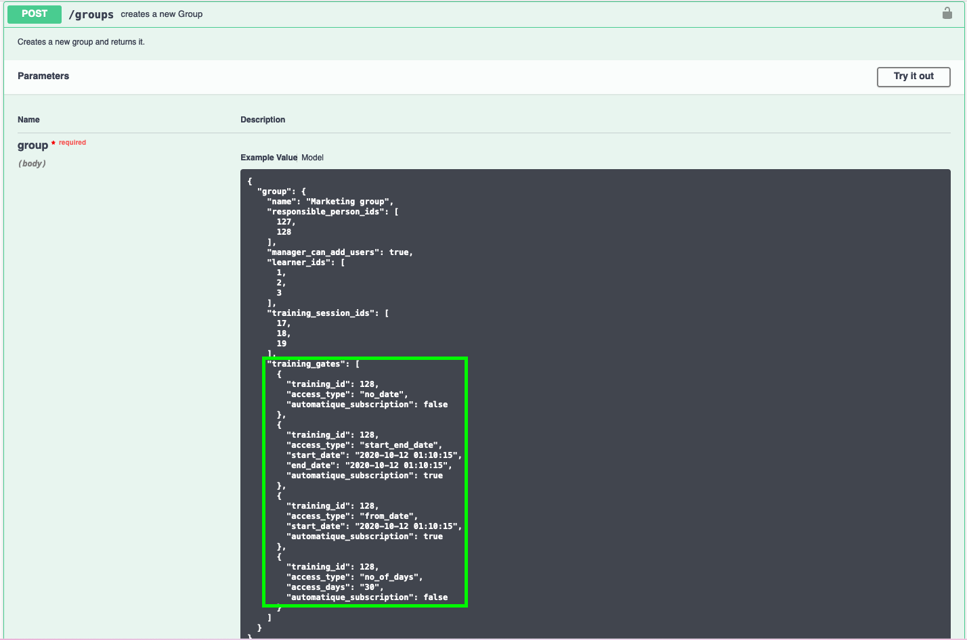The width and height of the screenshot is (967, 640).
Task: Click the Parameters section heading
Action: pyautogui.click(x=43, y=76)
